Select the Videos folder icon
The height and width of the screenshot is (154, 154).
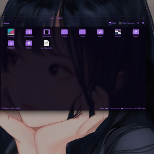pyautogui.click(x=29, y=43)
